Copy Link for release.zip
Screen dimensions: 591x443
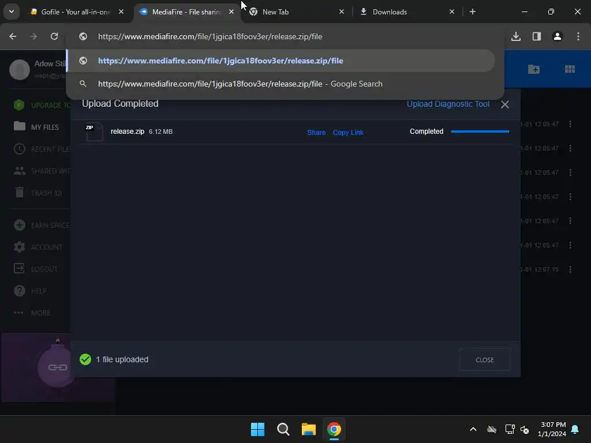348,133
